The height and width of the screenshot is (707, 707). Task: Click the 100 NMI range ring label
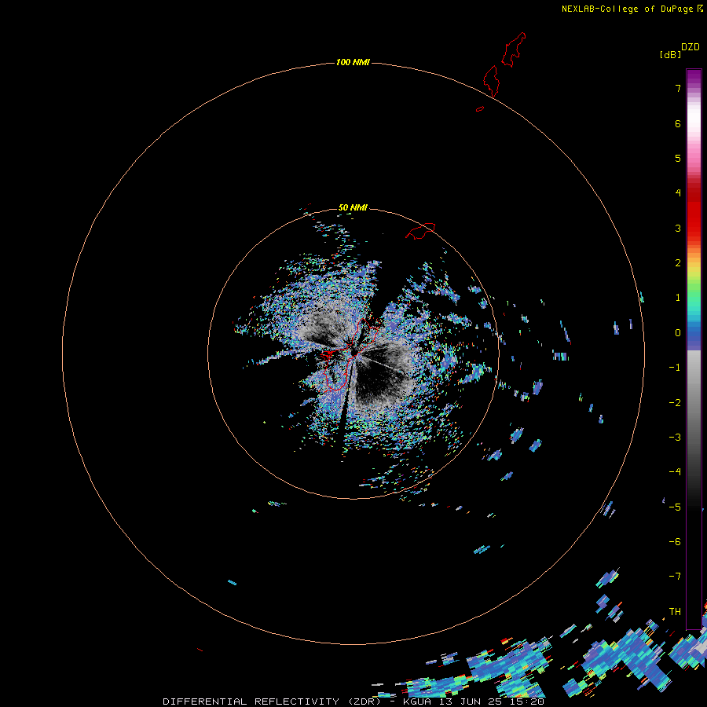[x=353, y=62]
